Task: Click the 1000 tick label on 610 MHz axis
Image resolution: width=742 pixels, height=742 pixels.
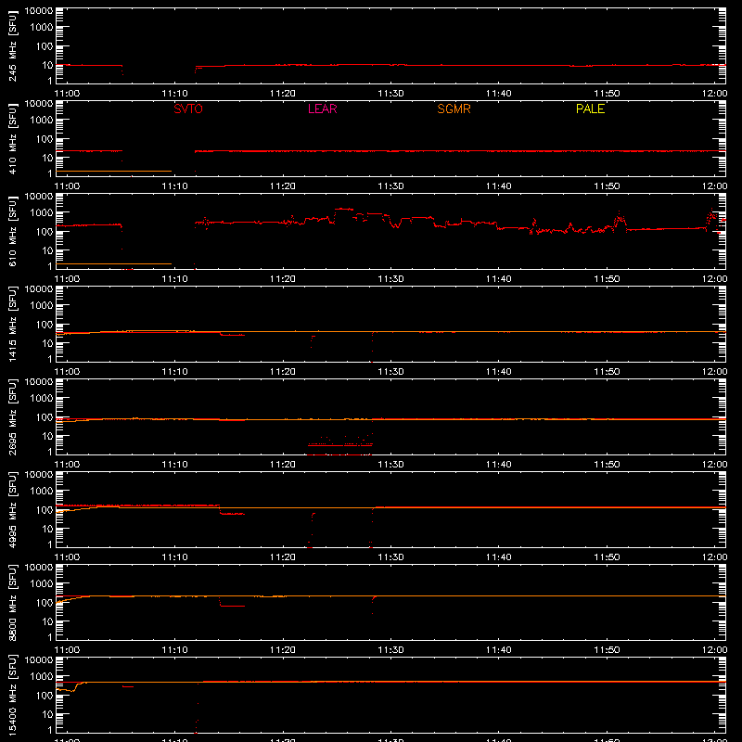Action: pos(42,213)
